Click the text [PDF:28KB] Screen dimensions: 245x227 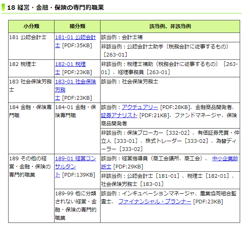point(175,107)
